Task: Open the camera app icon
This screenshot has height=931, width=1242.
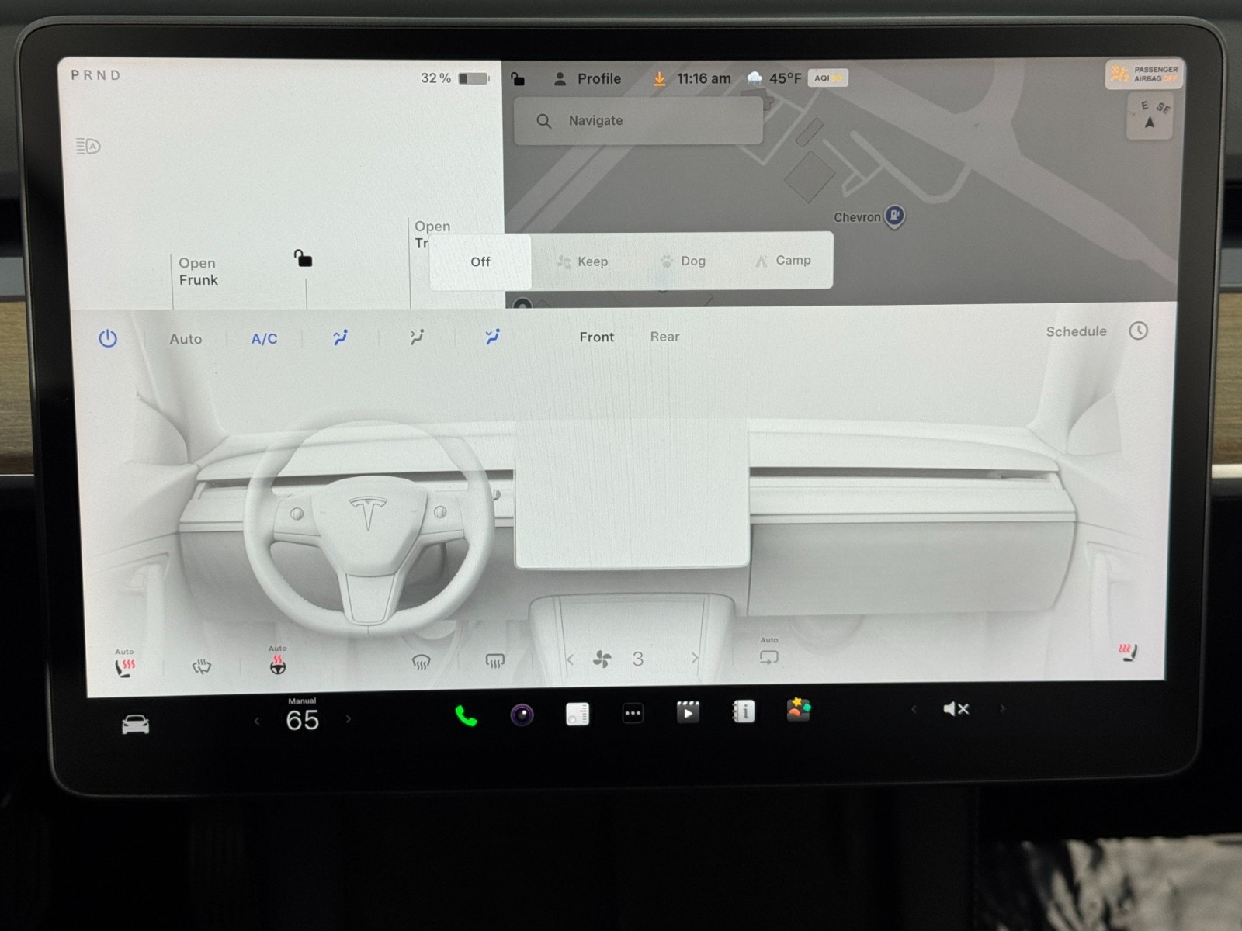Action: pyautogui.click(x=522, y=715)
